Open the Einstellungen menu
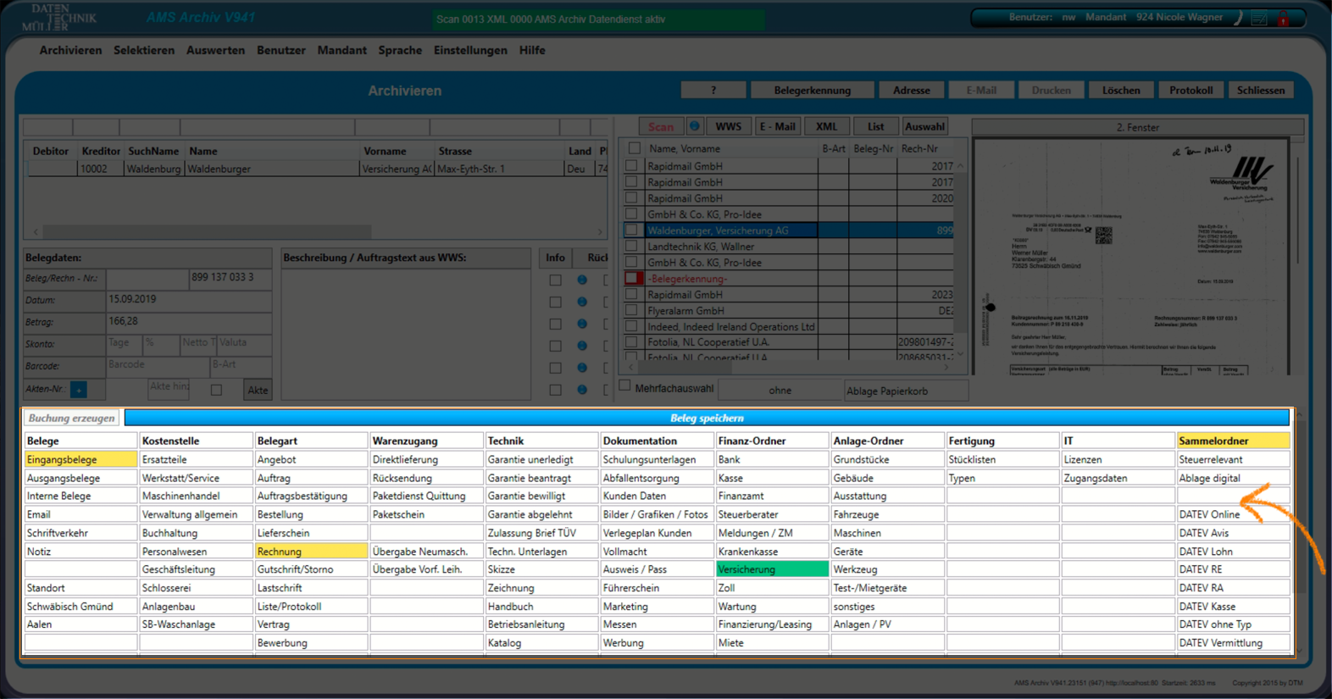Image resolution: width=1332 pixels, height=699 pixels. (470, 50)
